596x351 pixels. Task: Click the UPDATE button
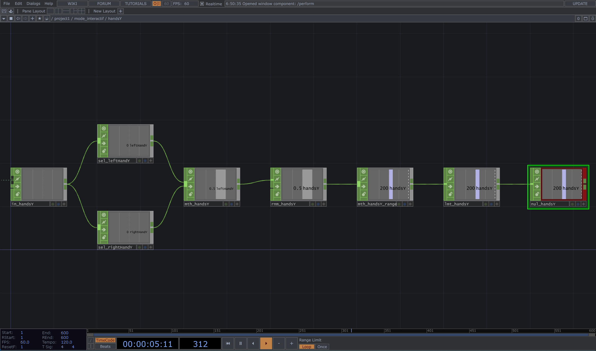[x=580, y=4]
